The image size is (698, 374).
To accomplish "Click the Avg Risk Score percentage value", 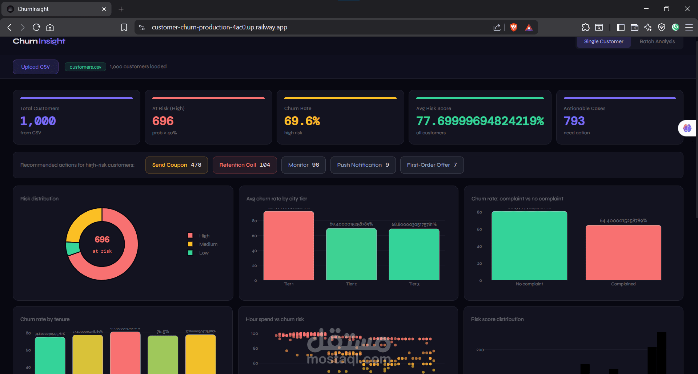I will click(x=480, y=121).
